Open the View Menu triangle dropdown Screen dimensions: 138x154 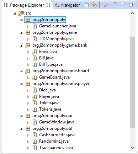(x=116, y=3)
